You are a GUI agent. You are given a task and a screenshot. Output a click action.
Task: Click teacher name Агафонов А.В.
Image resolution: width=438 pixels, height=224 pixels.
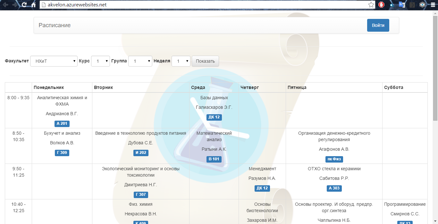point(334,149)
